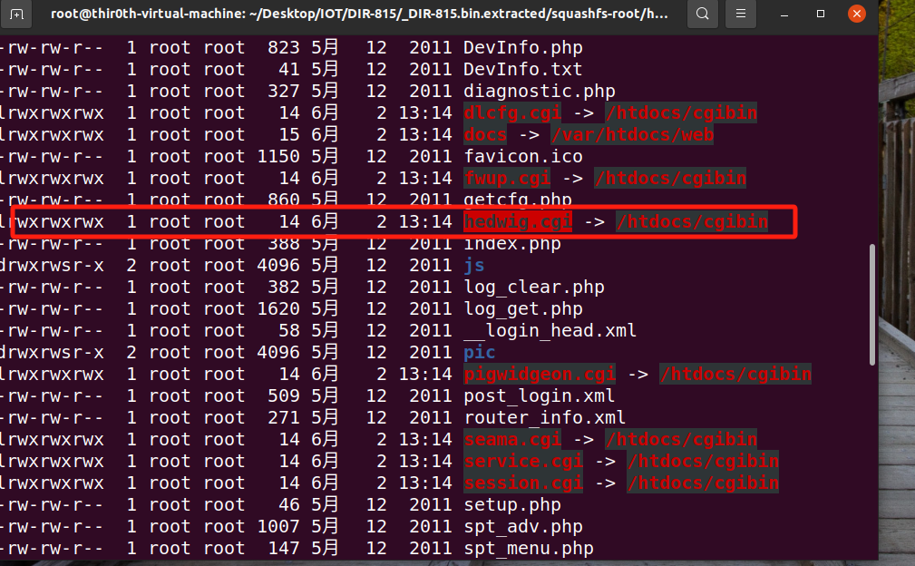Screen dimensions: 915x566
Task: Click the /htdocs/cgibin target of pigwidgeon.cgi
Action: click(x=735, y=374)
